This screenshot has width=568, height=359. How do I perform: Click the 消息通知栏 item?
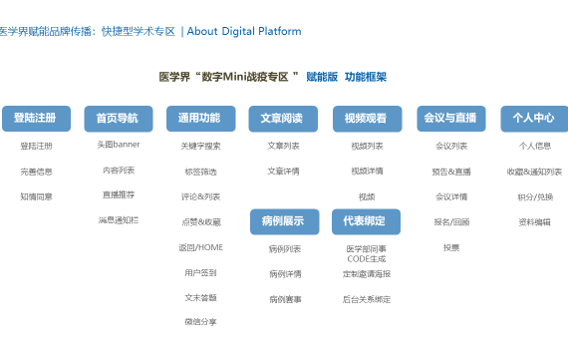point(119,220)
